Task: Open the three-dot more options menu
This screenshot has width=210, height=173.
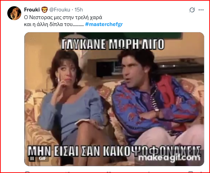Action: tap(201, 10)
